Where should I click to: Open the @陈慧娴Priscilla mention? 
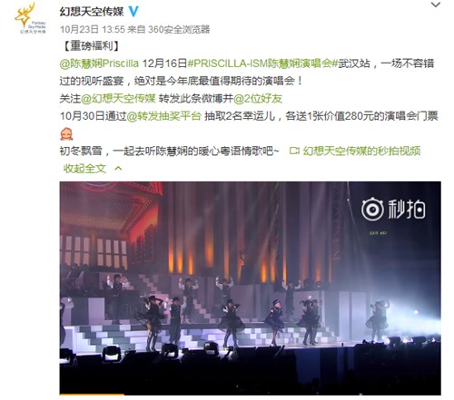[99, 63]
